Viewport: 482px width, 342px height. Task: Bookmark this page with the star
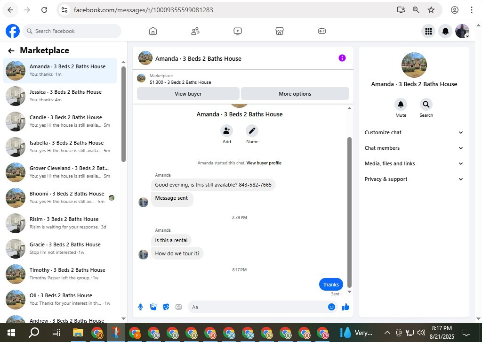click(x=431, y=10)
